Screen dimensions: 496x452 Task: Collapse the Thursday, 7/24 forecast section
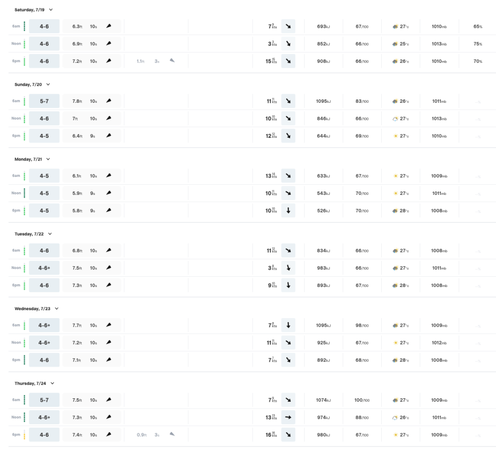pos(52,383)
